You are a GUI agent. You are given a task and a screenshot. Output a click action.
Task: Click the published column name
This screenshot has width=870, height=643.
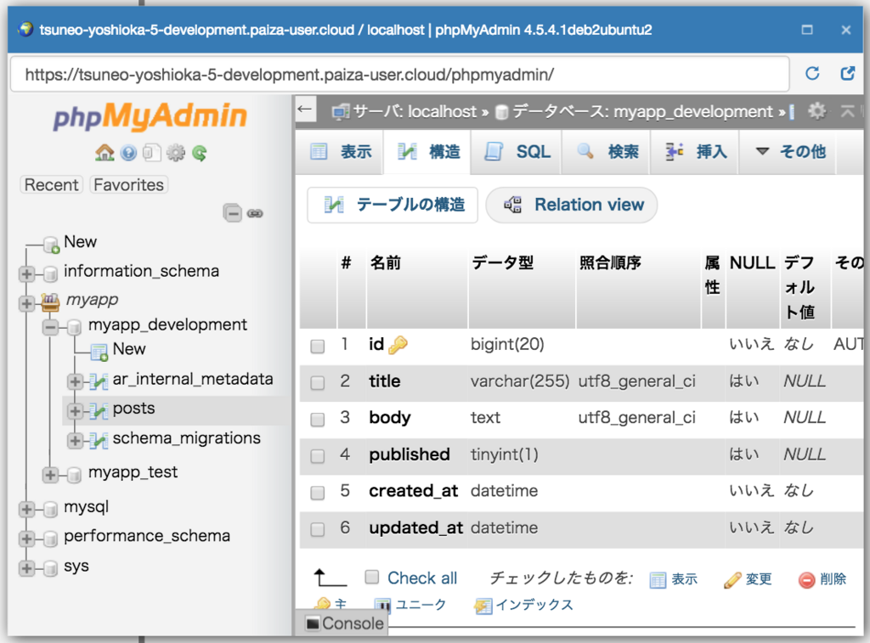tap(410, 454)
